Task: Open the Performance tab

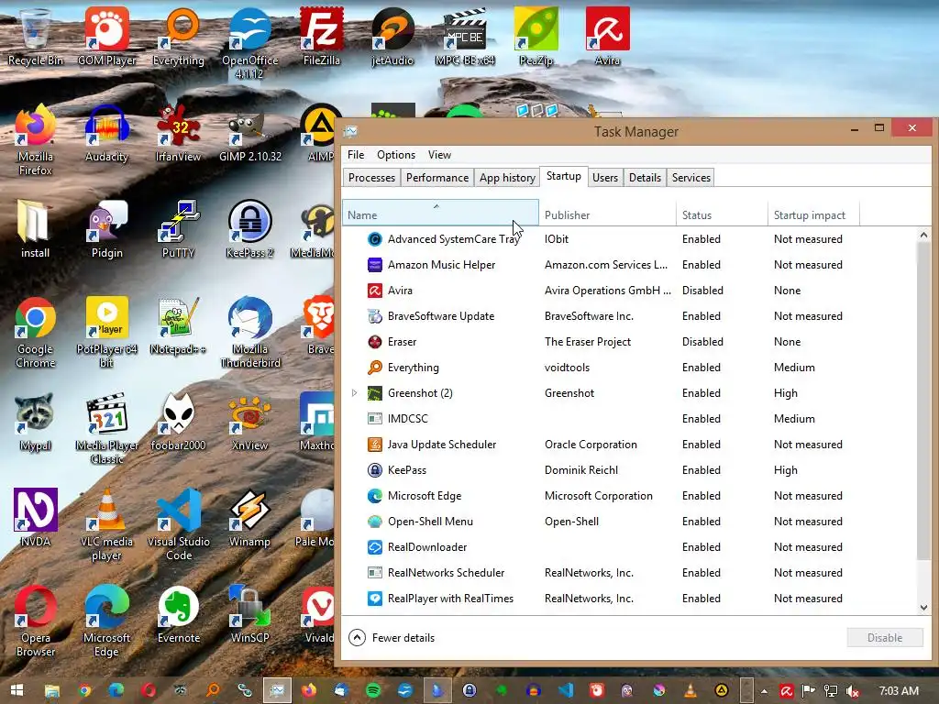Action: [x=437, y=178]
